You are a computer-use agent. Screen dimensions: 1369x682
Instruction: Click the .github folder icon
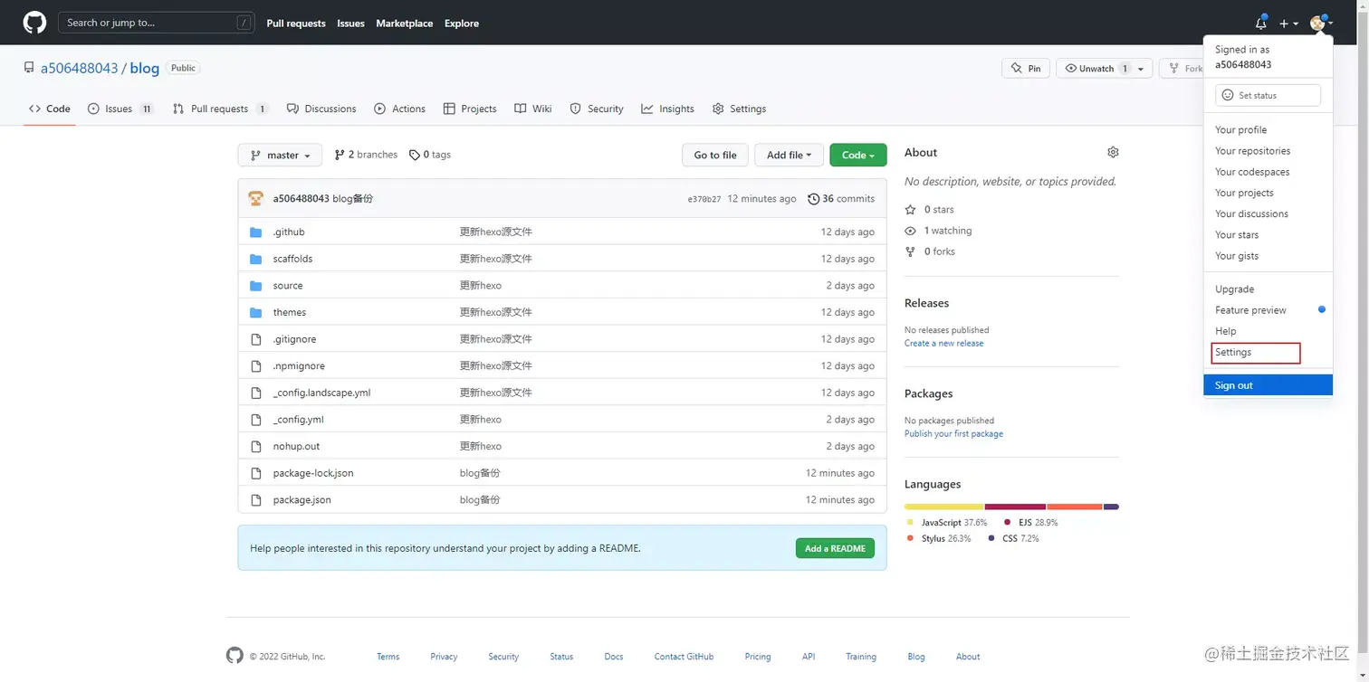pyautogui.click(x=256, y=232)
